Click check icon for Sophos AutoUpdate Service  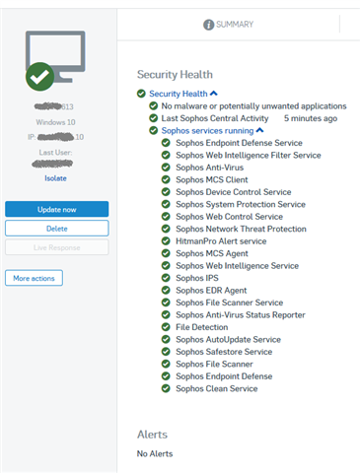(x=166, y=339)
